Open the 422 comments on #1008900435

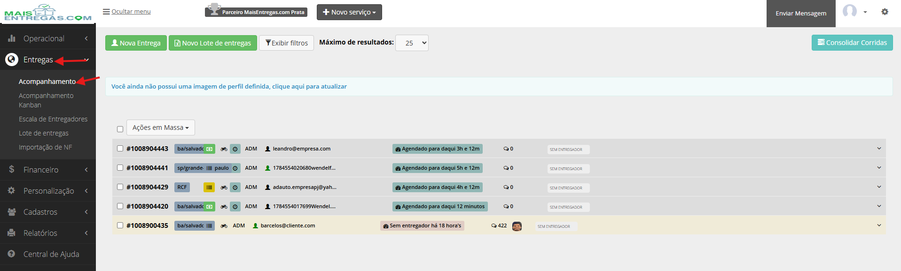499,226
